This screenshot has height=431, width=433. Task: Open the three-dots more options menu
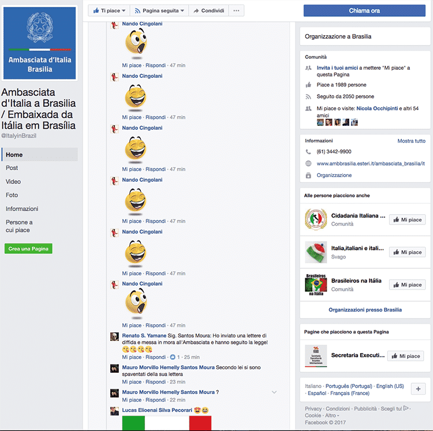236,11
